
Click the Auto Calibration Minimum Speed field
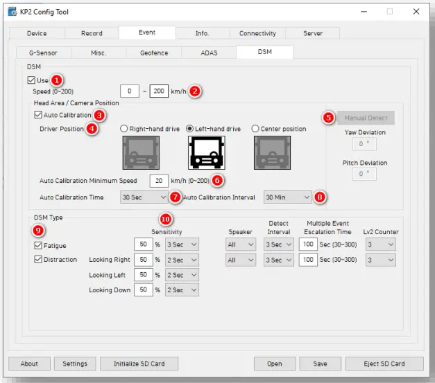[159, 181]
